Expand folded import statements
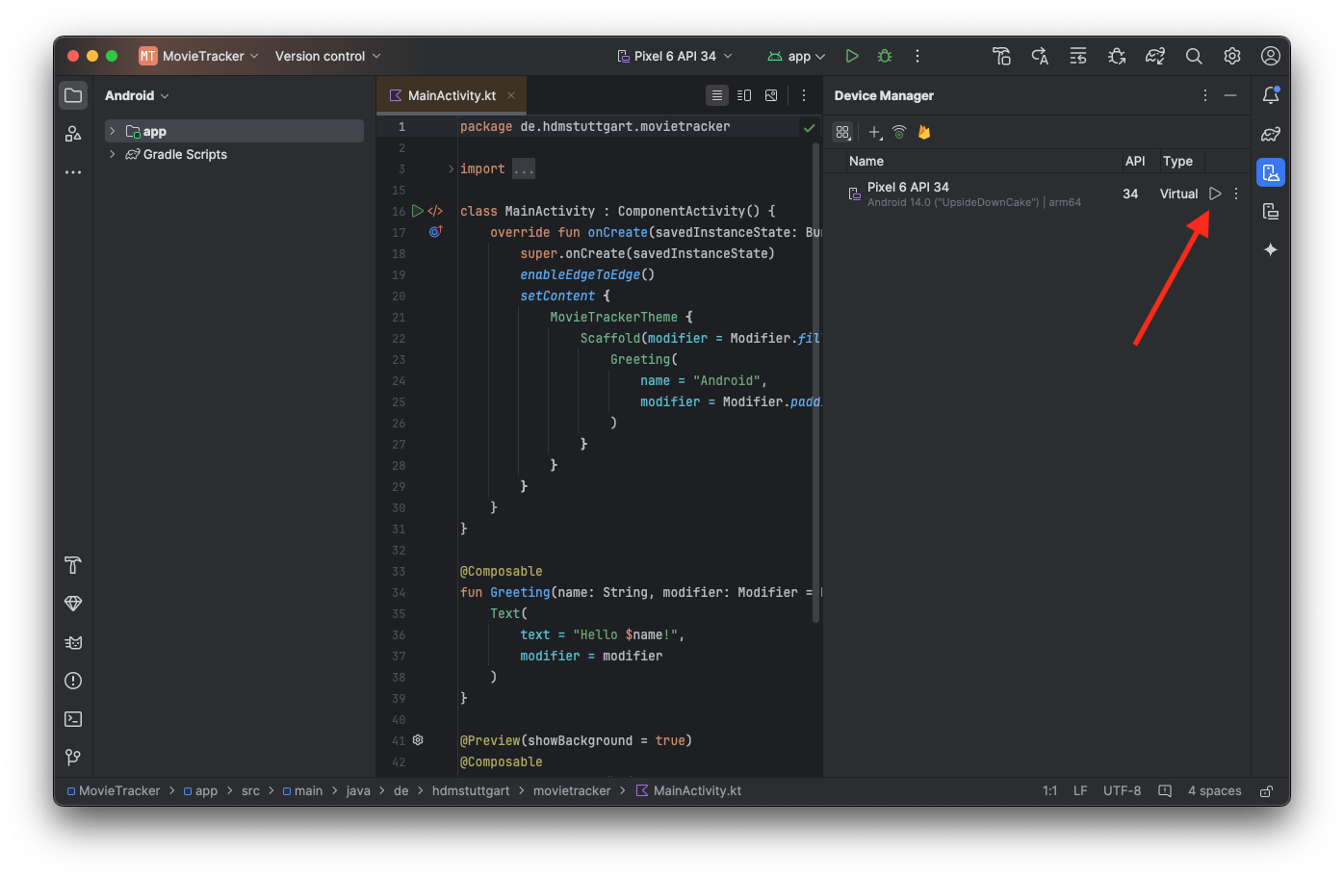The width and height of the screenshot is (1344, 877). click(451, 168)
